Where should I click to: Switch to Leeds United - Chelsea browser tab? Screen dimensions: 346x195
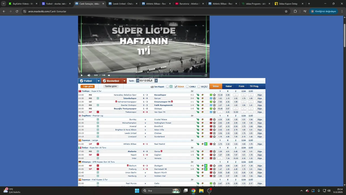122,4
